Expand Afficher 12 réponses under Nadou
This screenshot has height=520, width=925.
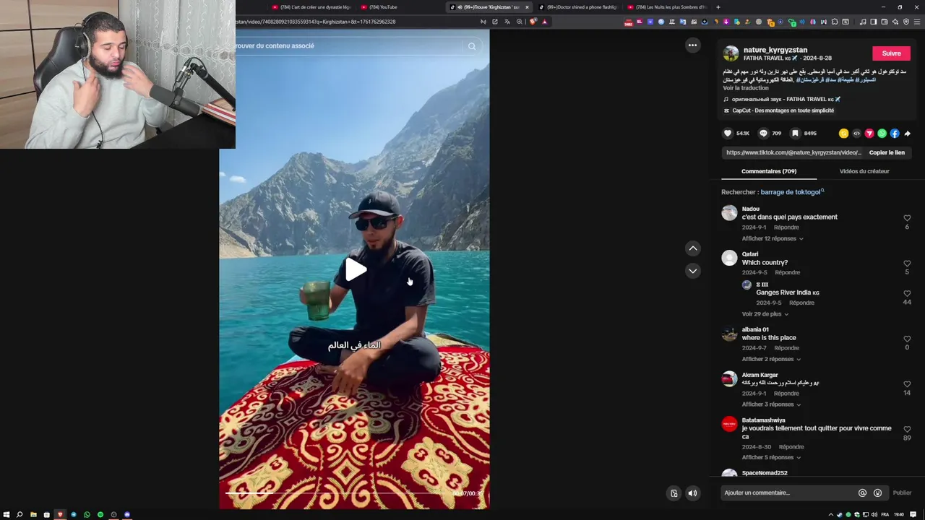773,238
